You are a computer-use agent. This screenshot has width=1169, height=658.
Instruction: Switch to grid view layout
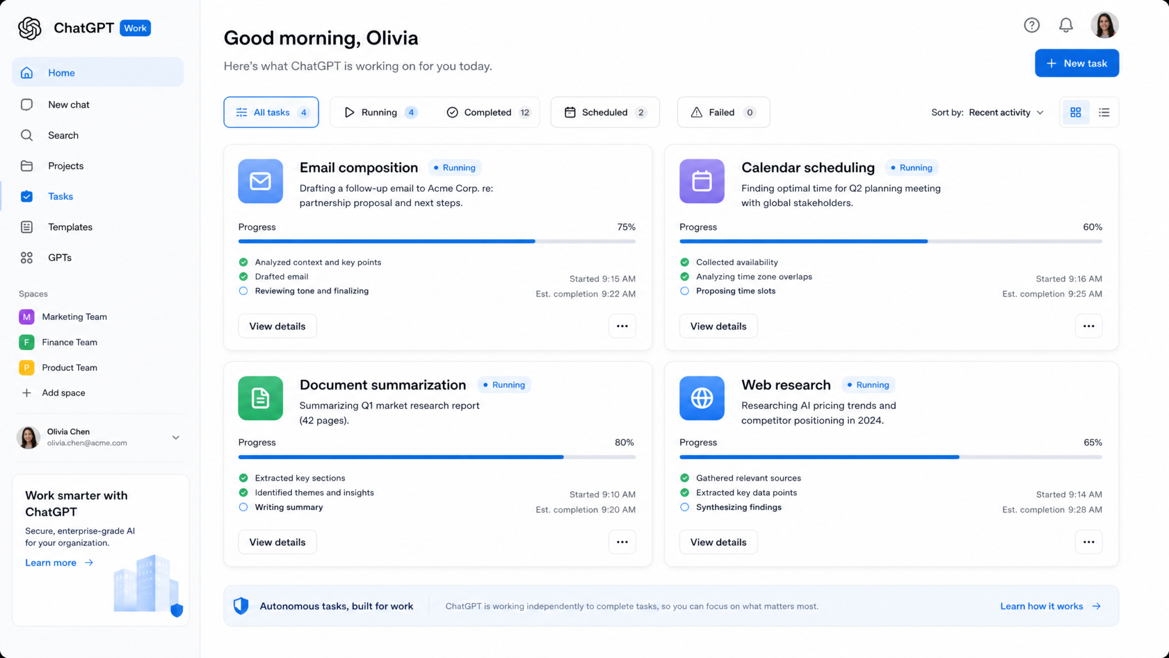[x=1075, y=113]
